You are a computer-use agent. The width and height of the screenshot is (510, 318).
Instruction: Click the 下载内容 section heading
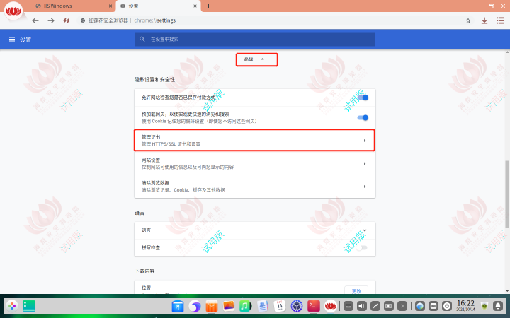click(144, 271)
